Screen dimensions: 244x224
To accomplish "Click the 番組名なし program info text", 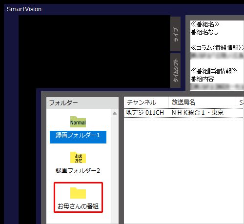I will tap(204, 32).
